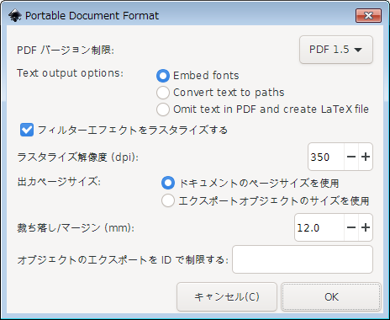Click the Portable Document Format title text
This screenshot has width=390, height=320.
(92, 15)
